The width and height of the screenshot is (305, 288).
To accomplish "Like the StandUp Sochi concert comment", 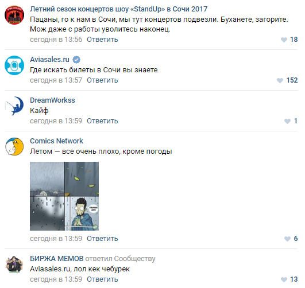I will [284, 40].
